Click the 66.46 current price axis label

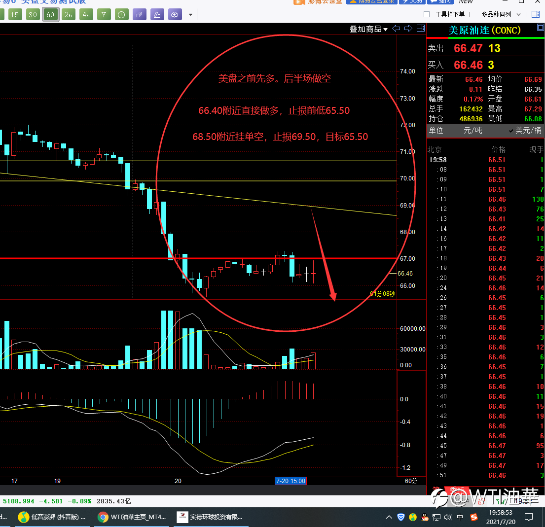click(405, 274)
